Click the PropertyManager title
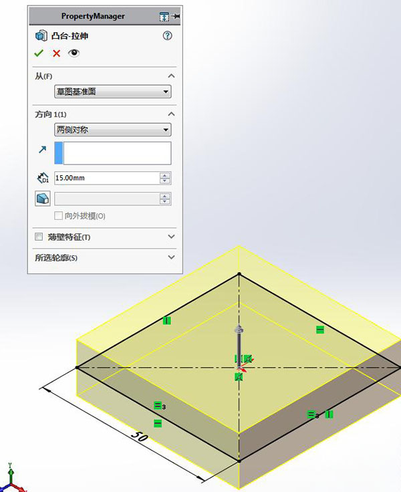401x492 pixels. [93, 16]
